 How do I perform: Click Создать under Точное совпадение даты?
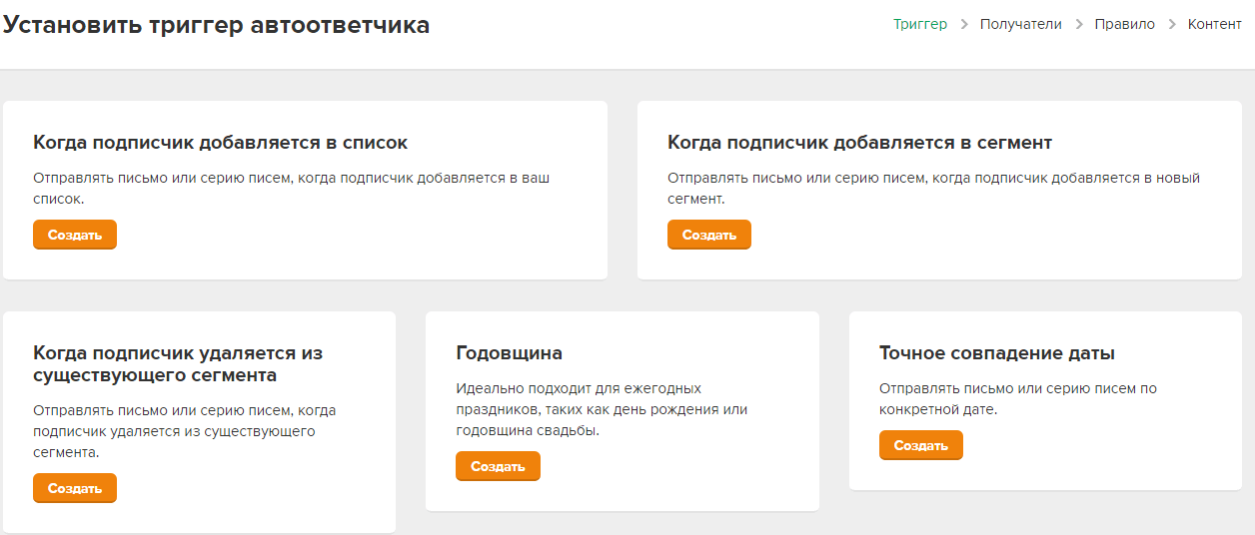point(920,445)
